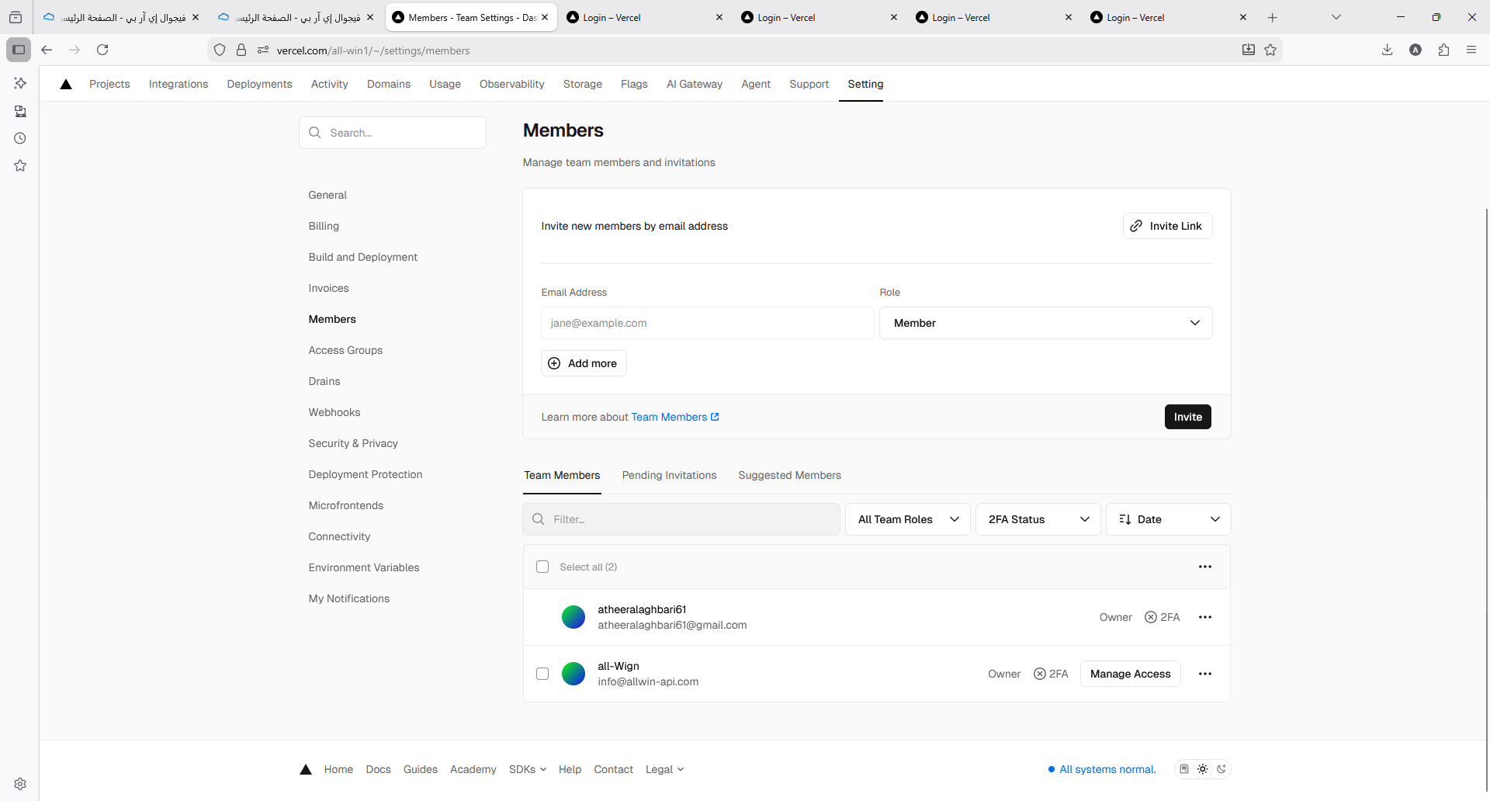Open three-dot menu for all-Wign member
The width and height of the screenshot is (1490, 801).
(1204, 674)
